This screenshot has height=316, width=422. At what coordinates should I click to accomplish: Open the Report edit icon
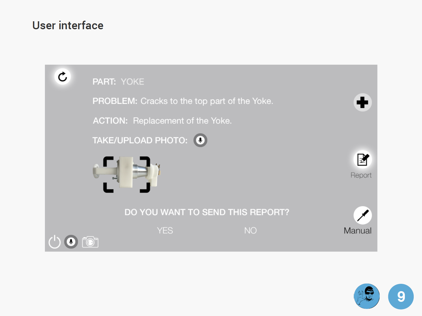point(363,159)
